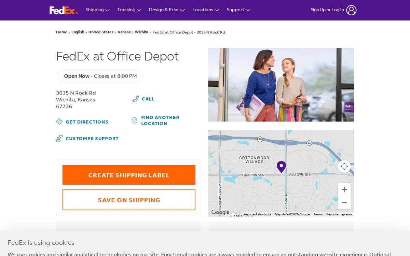Open map Keyboard shortcuts
Viewport: 410px width, 256px height.
point(257,214)
